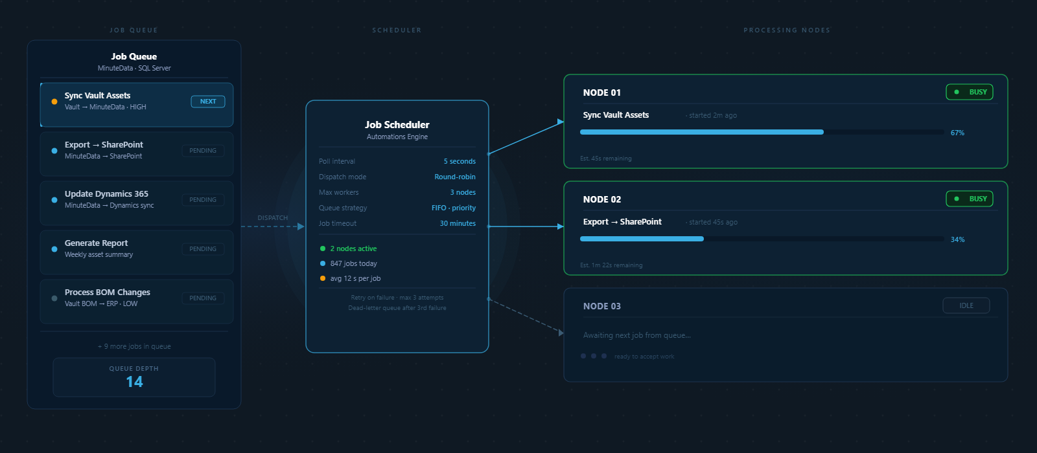Click gray status dot of Process BOM Changes

click(54, 298)
